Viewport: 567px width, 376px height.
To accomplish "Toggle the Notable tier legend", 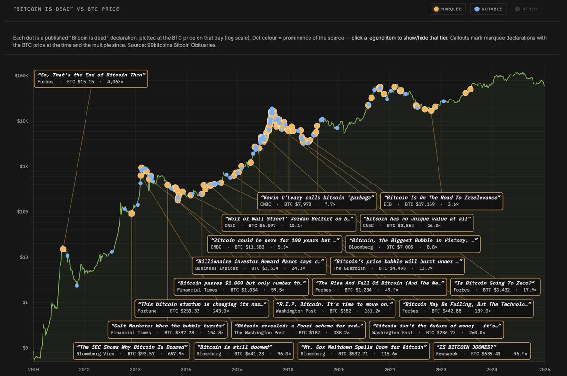I will pyautogui.click(x=489, y=9).
